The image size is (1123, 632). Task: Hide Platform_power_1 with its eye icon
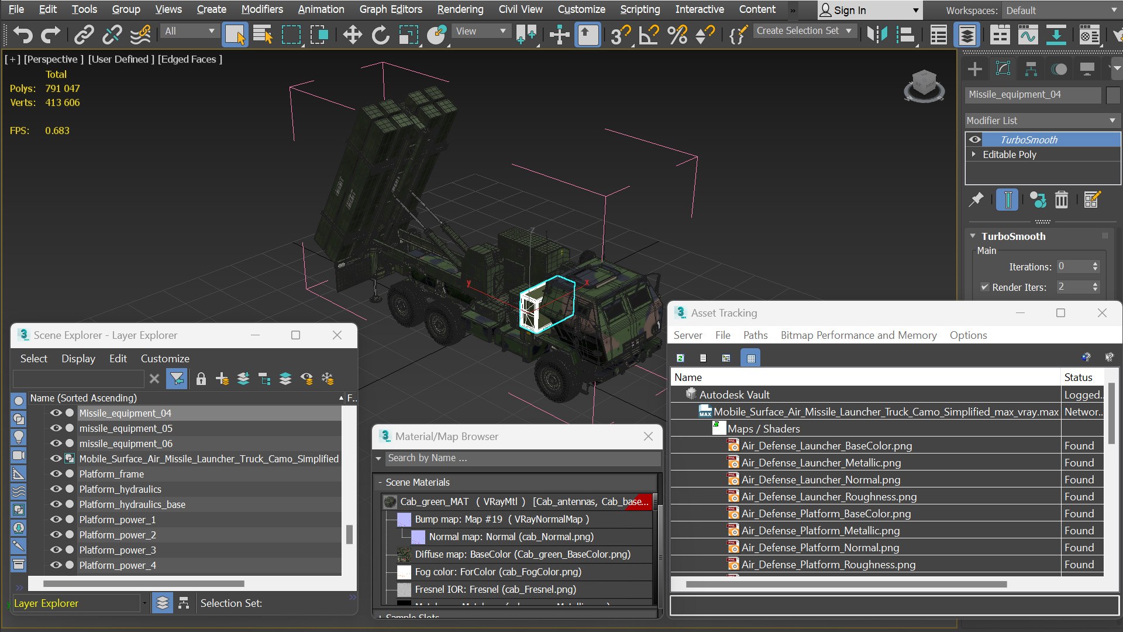(x=56, y=520)
